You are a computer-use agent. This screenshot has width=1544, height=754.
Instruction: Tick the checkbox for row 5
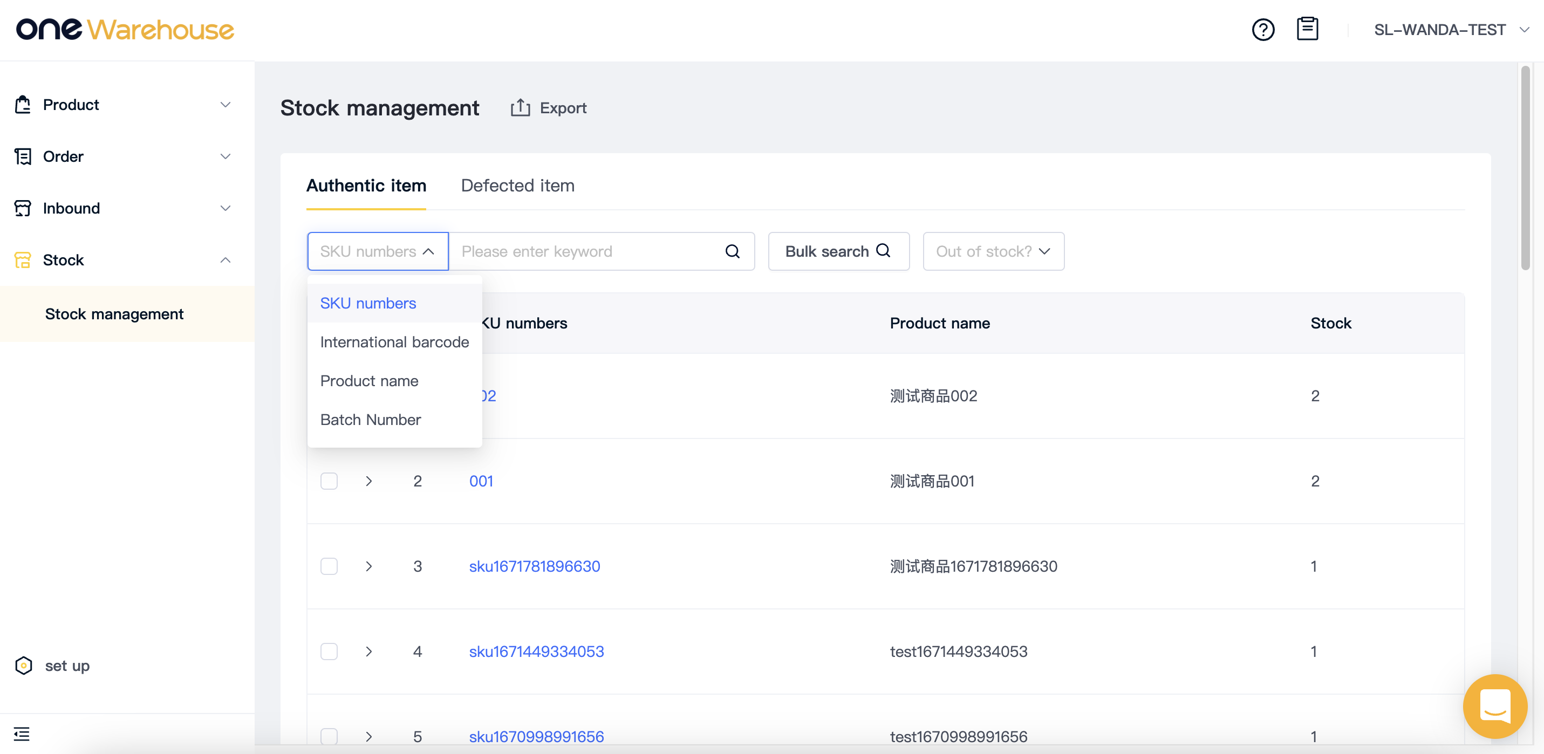pos(329,736)
